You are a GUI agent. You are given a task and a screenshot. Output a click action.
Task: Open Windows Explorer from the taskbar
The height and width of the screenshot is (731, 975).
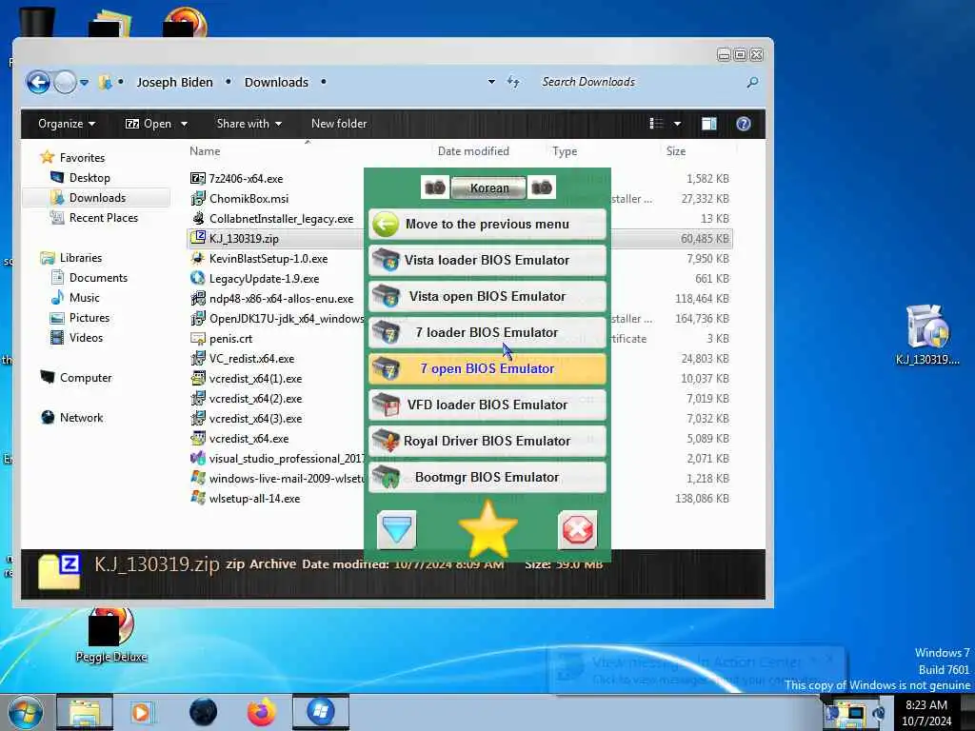85,712
